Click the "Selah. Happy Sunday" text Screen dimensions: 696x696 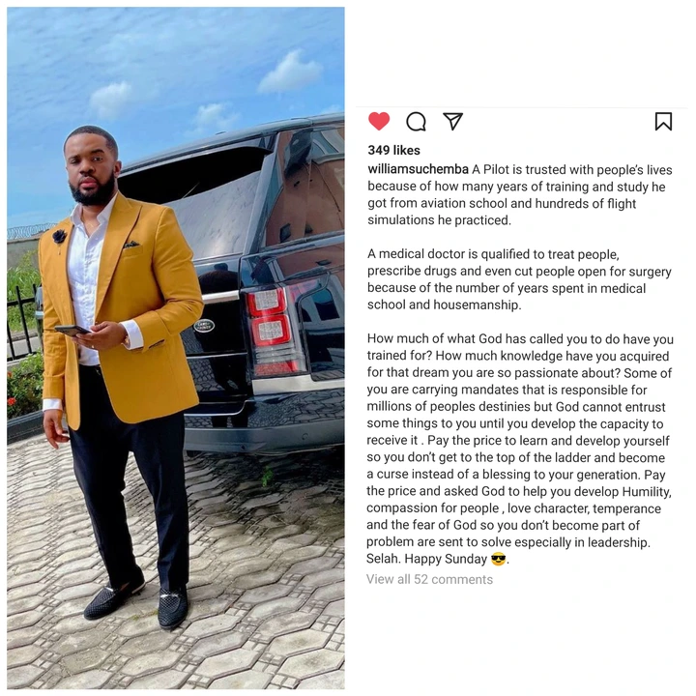426,559
